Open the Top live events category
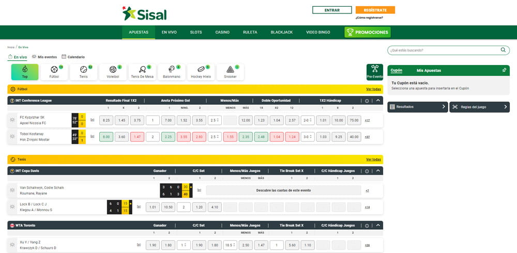Viewport: 517px width, 253px height. click(25, 72)
